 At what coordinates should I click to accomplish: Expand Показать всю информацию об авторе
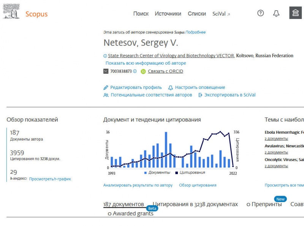146,63
